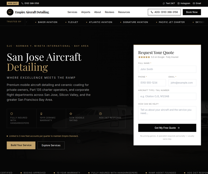Click WHERE EXCELLENCE MEETS THE RAMP tagline
The height and width of the screenshot is (174, 208).
41,78
